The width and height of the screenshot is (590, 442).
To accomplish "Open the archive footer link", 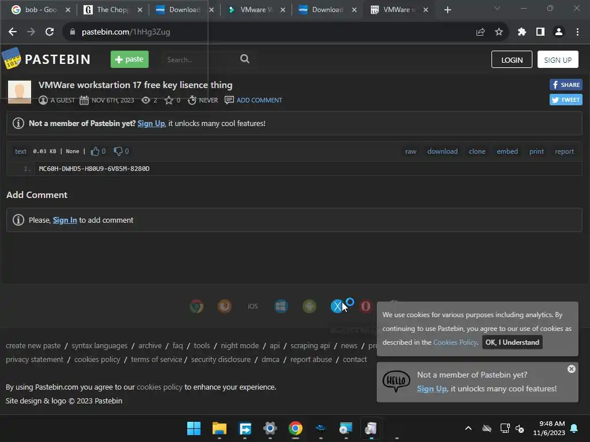I will tap(150, 346).
